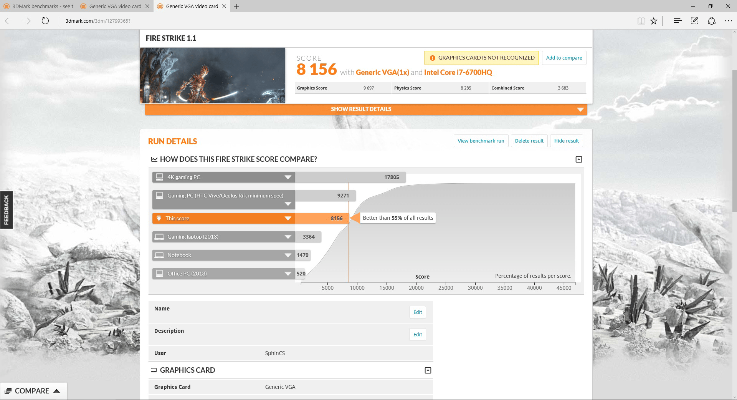Click the chart icon beside the comparison heading
Screen dimensions: 737x400
(x=154, y=159)
